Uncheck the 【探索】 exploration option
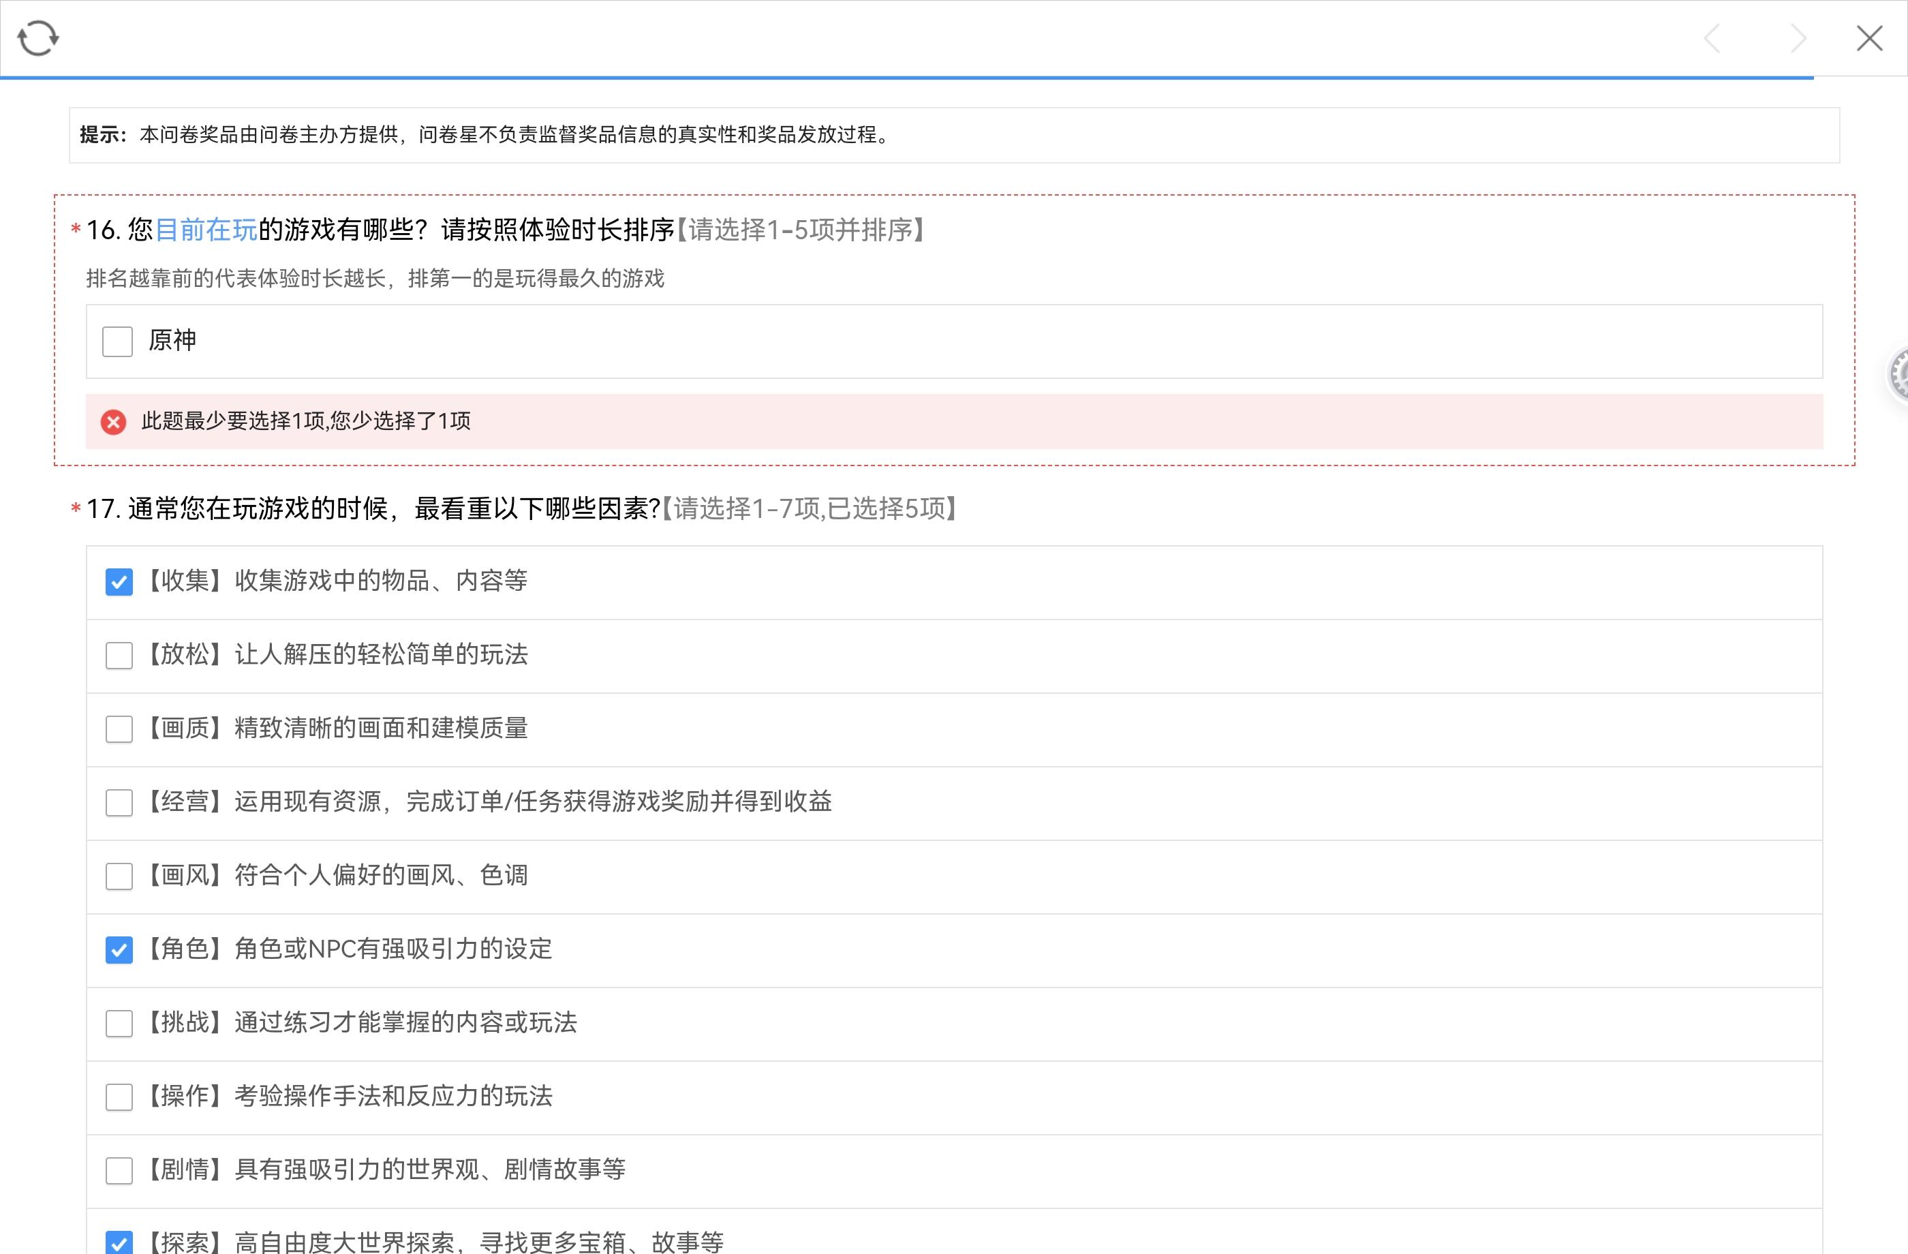1908x1254 pixels. 119,1243
